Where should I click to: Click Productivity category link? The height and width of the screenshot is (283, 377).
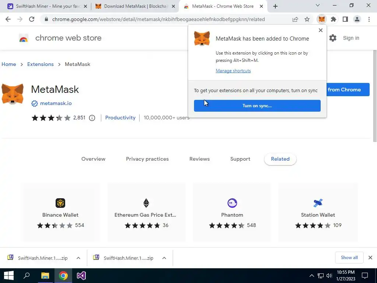[120, 118]
